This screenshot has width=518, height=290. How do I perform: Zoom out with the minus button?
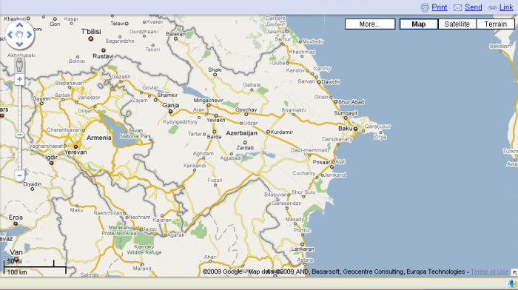pos(19,175)
